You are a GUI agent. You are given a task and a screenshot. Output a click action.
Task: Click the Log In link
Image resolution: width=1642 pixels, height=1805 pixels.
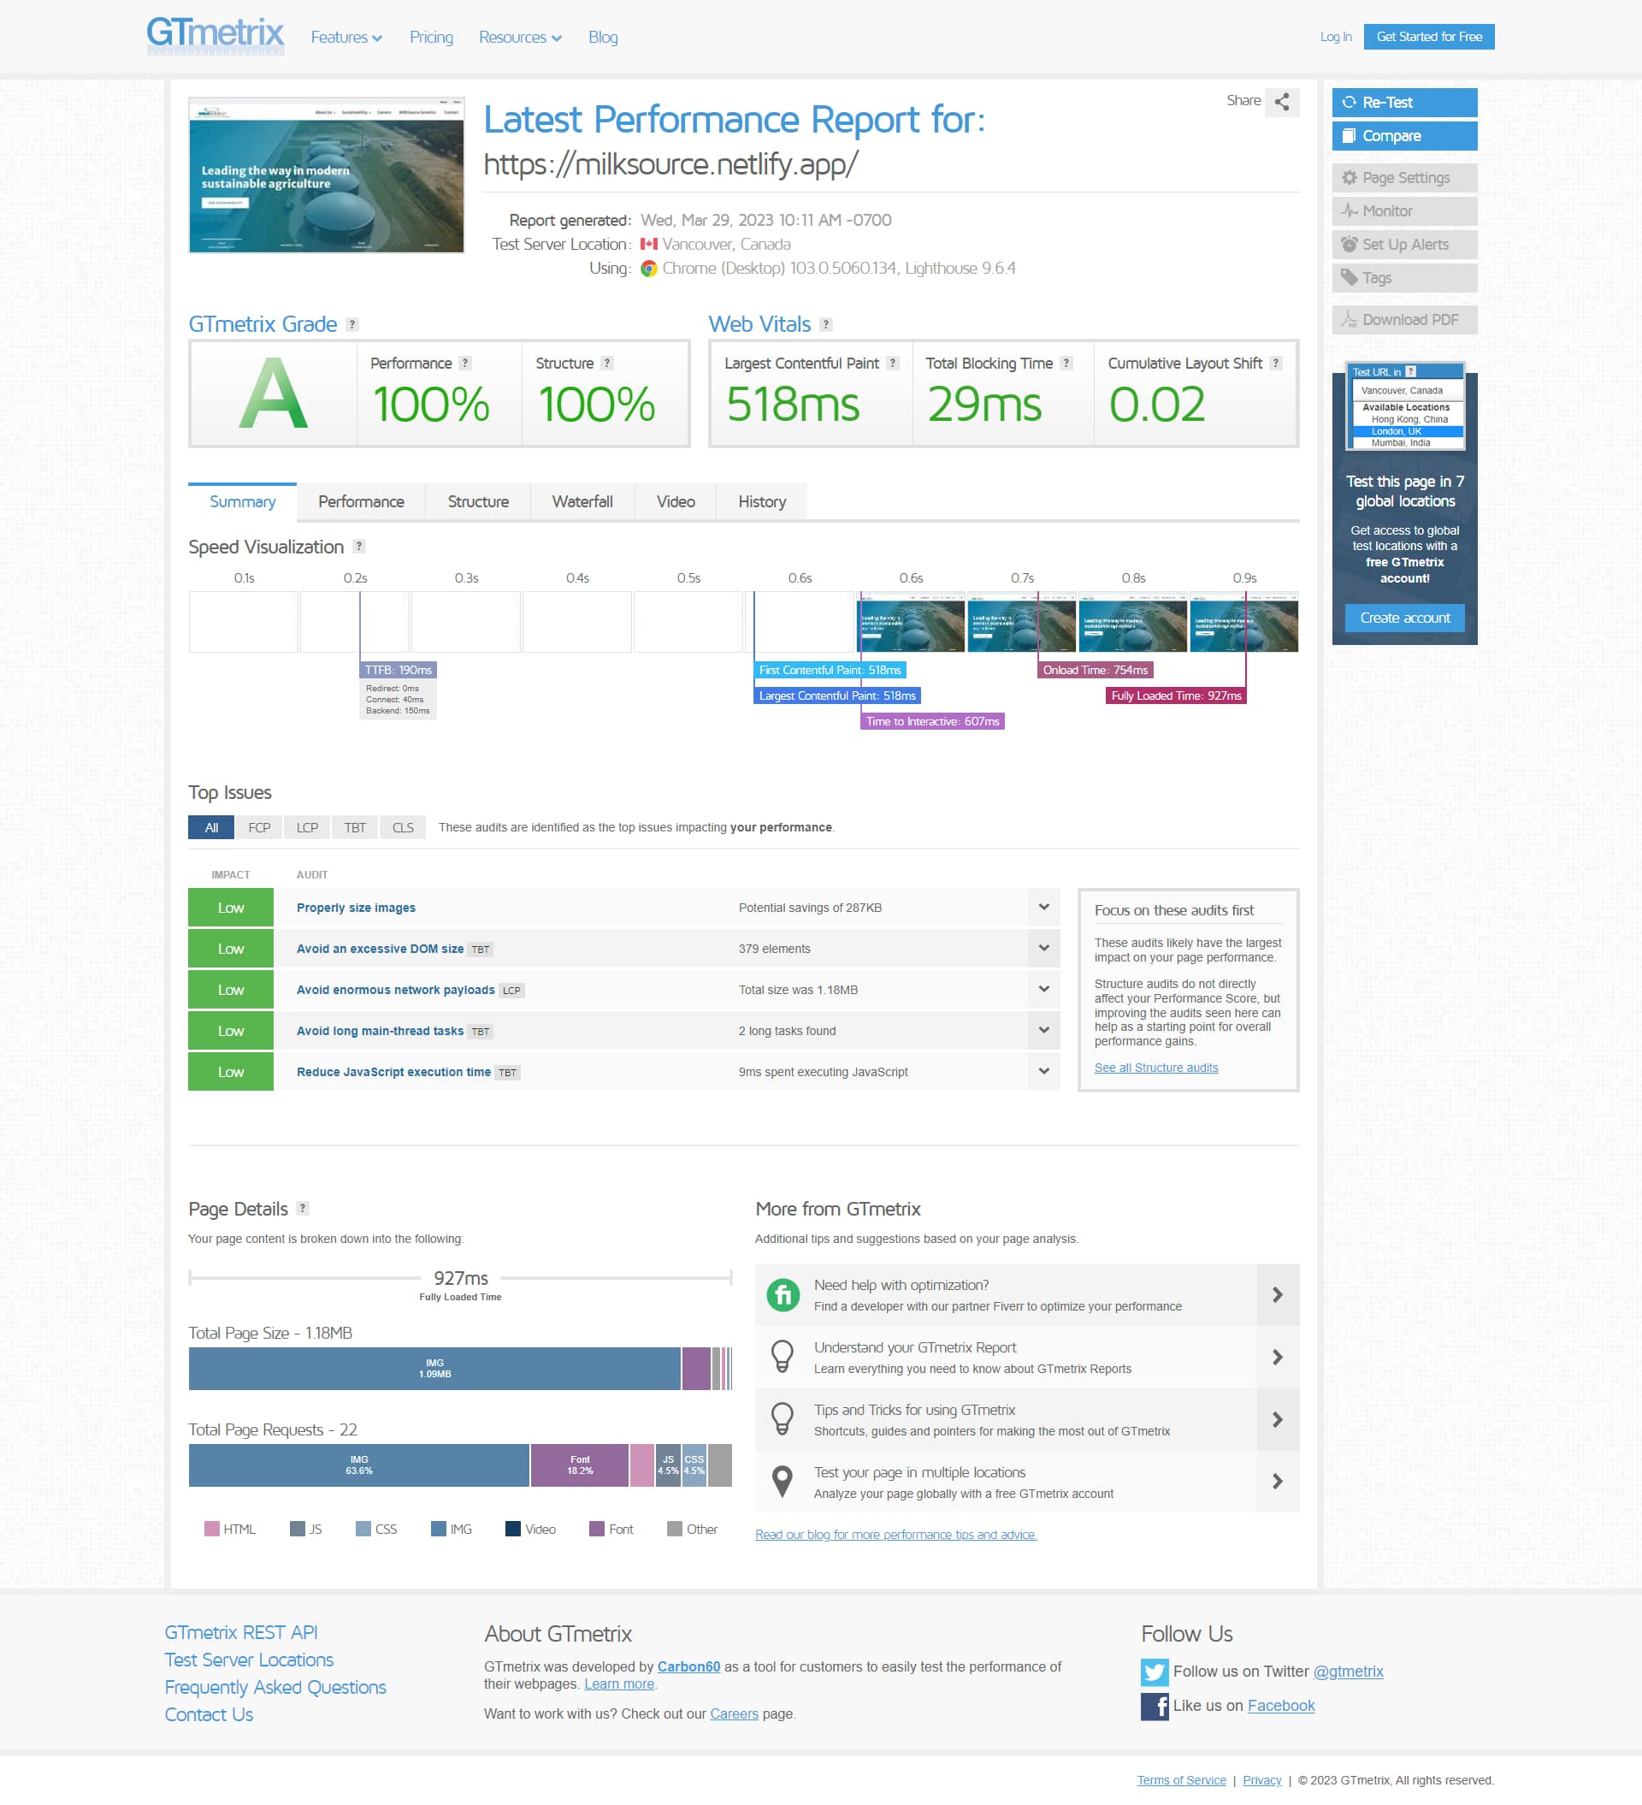pos(1335,37)
